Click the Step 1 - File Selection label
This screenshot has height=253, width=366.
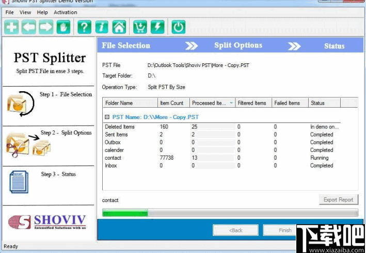pos(66,94)
